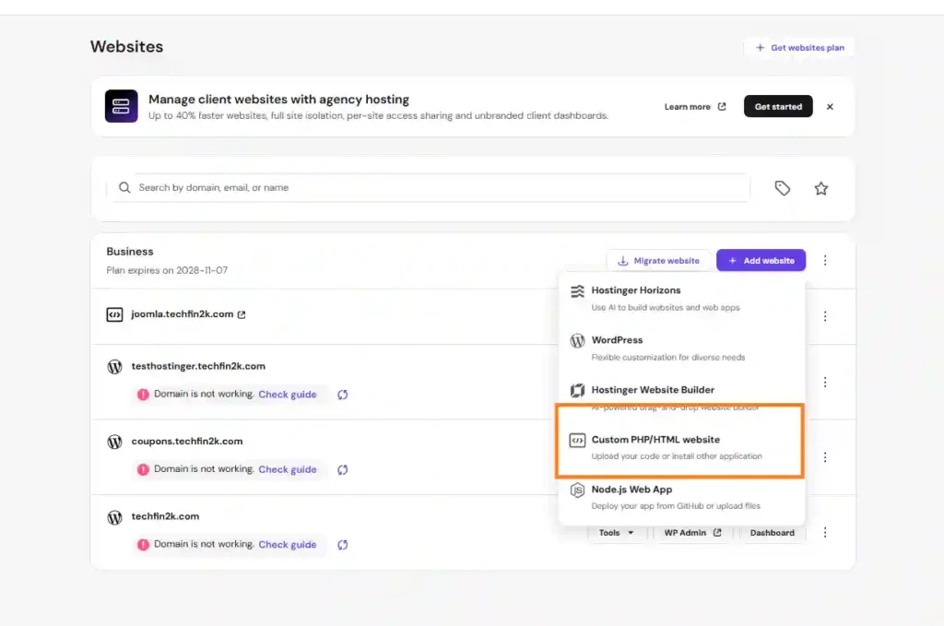Choose Node.js Web App option
This screenshot has height=626, width=944.
681,497
